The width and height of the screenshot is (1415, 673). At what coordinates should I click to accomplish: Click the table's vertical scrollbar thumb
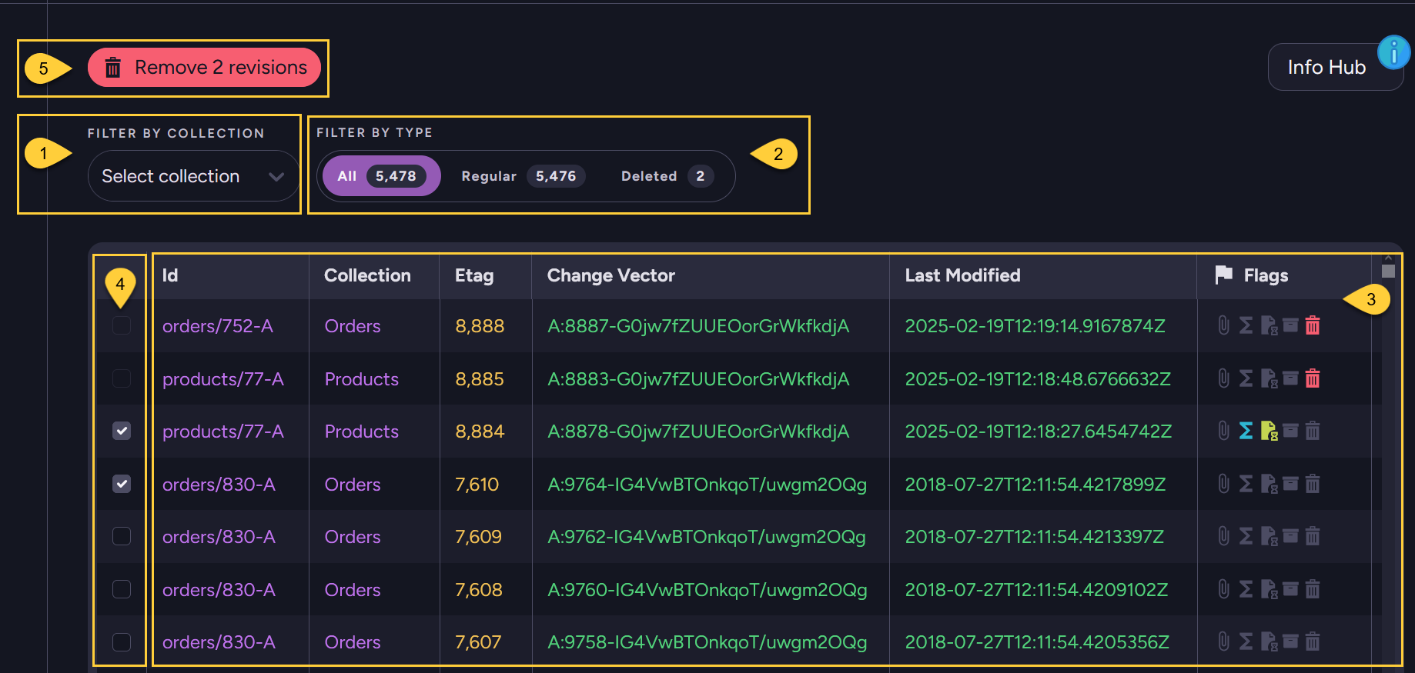tap(1388, 271)
